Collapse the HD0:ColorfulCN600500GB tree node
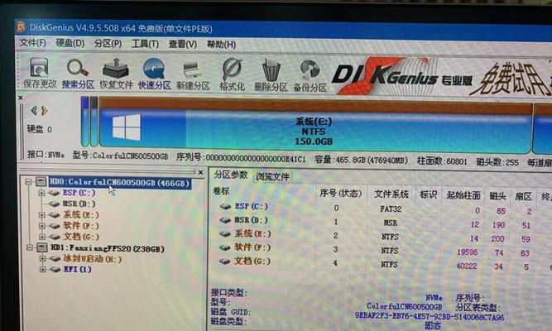 pos(28,182)
